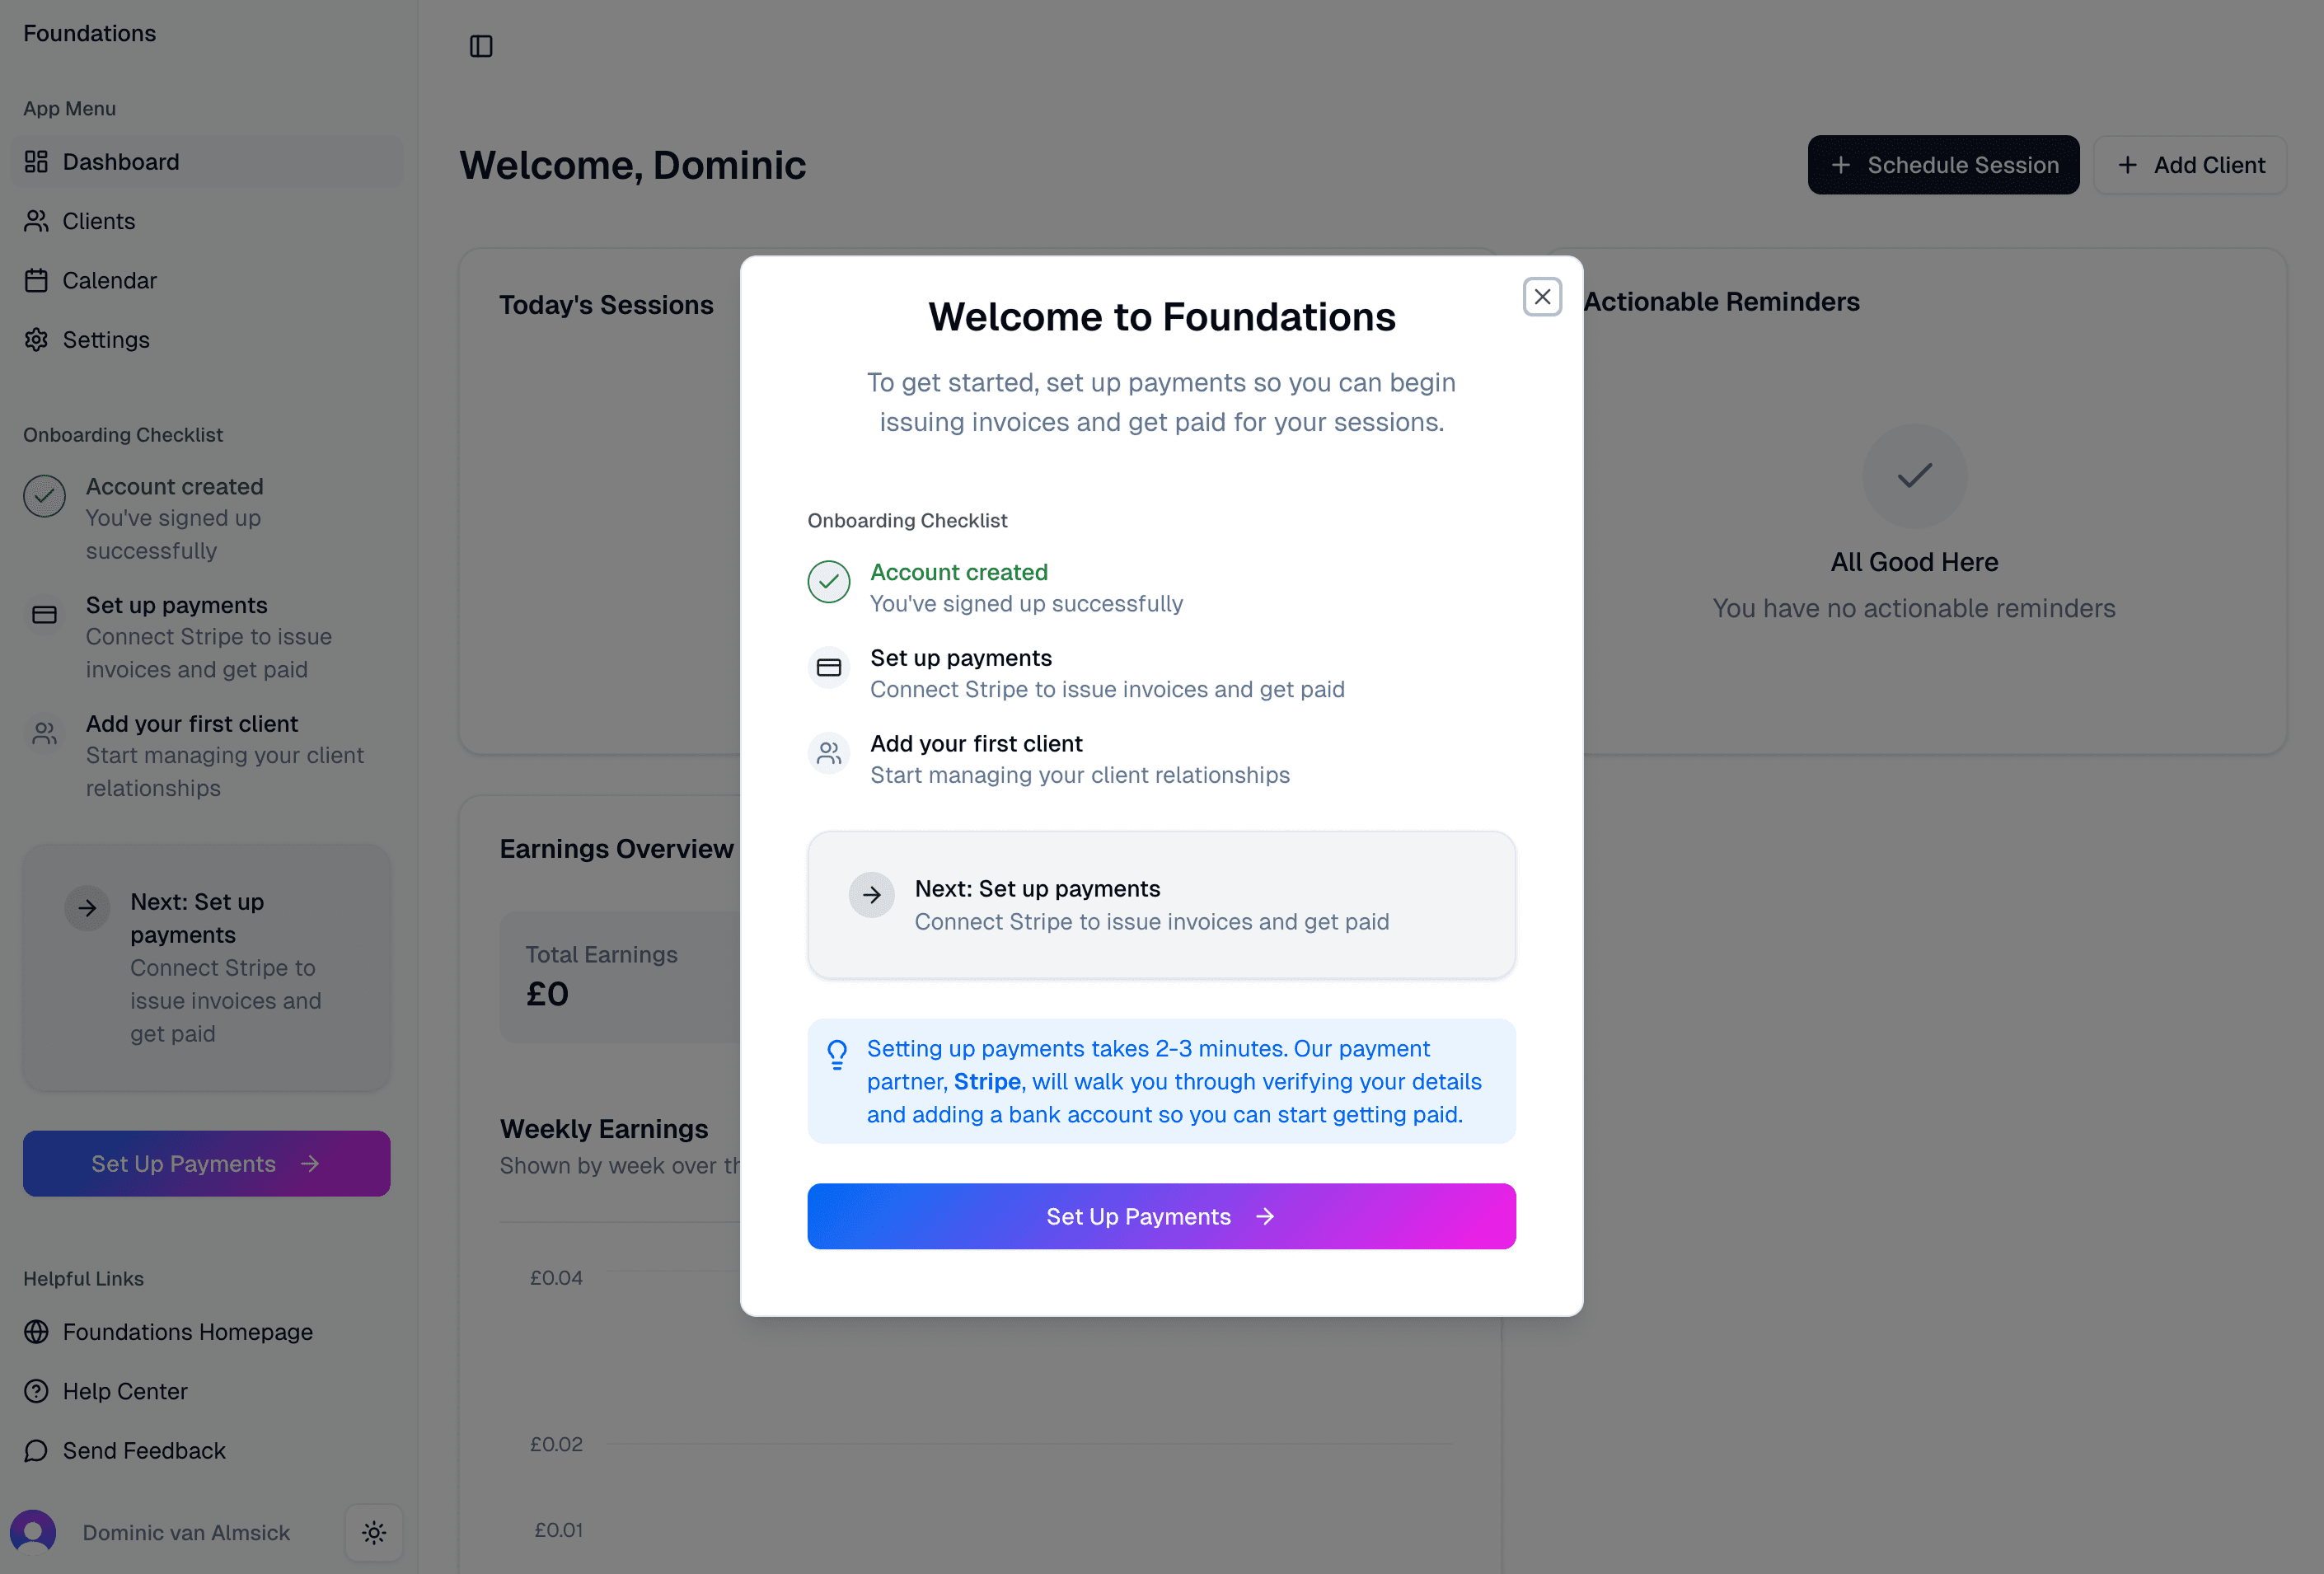
Task: Click the globe icon beside Foundations Homepage
Action: click(37, 1332)
